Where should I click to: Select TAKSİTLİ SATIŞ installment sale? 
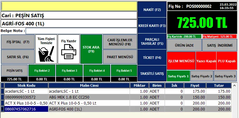tap(152, 74)
